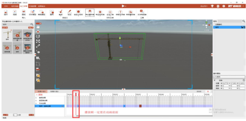
Task: Open the filter dropdown in material panel
Action: click(31, 28)
